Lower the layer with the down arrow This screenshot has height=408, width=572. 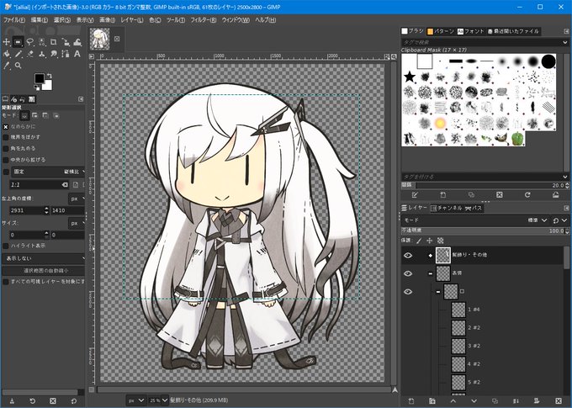coord(474,400)
